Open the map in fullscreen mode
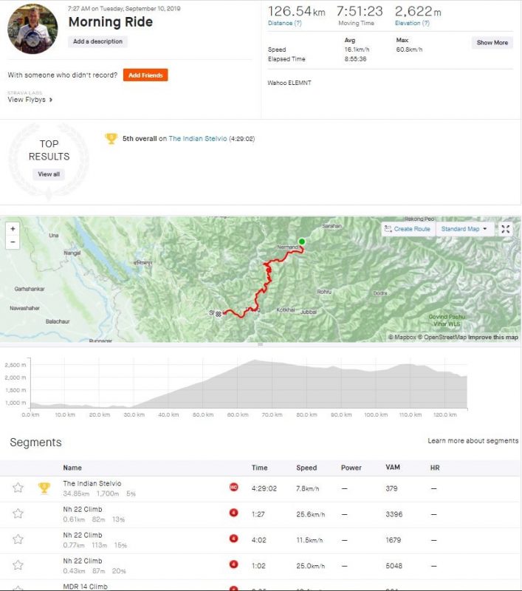522x591 pixels. point(506,229)
